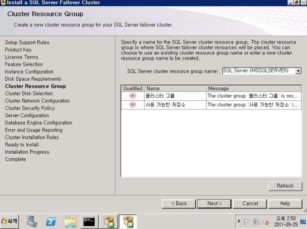Open Server Manager from the taskbar
This screenshot has height=229, width=307.
[x=32, y=222]
